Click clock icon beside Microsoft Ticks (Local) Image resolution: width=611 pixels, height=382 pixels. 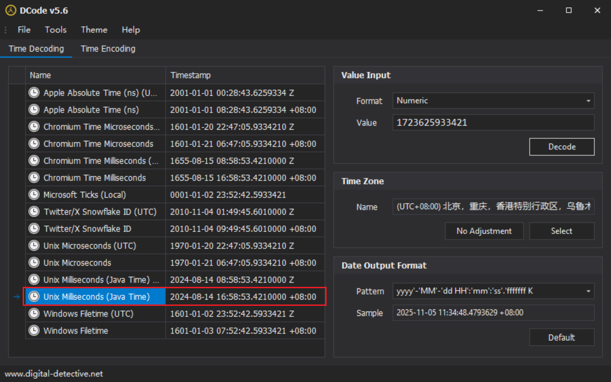[x=34, y=195]
